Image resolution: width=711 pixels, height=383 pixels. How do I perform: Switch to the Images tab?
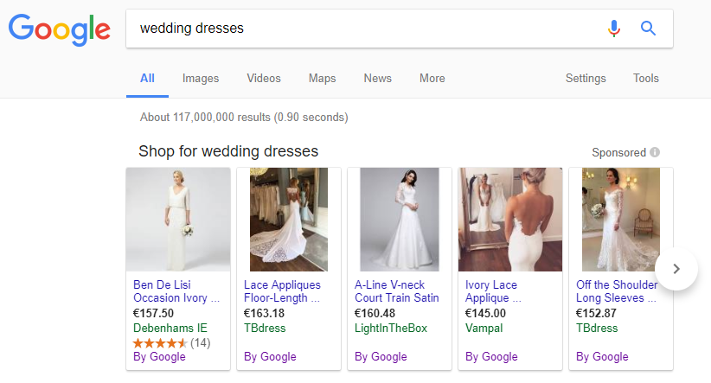point(201,79)
